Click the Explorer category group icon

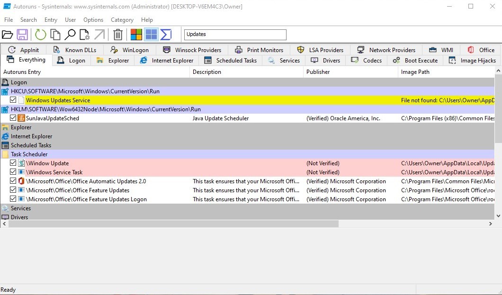tap(5, 127)
